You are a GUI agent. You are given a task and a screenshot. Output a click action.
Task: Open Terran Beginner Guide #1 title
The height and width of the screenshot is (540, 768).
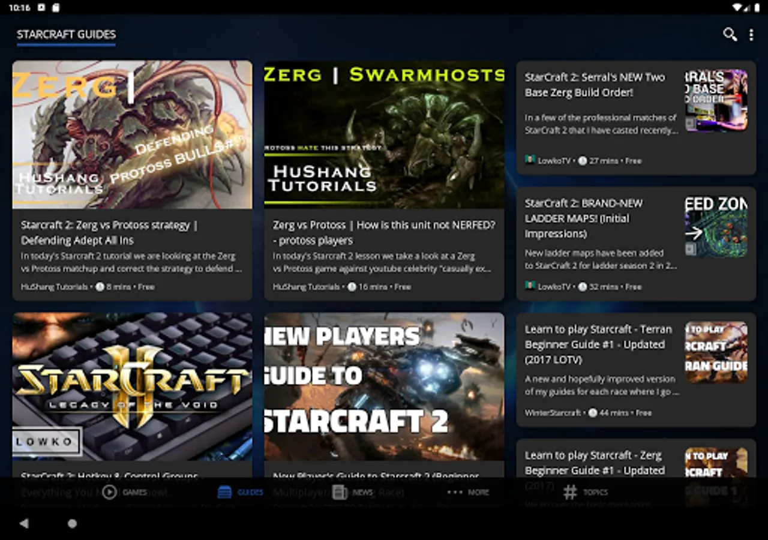pos(598,344)
